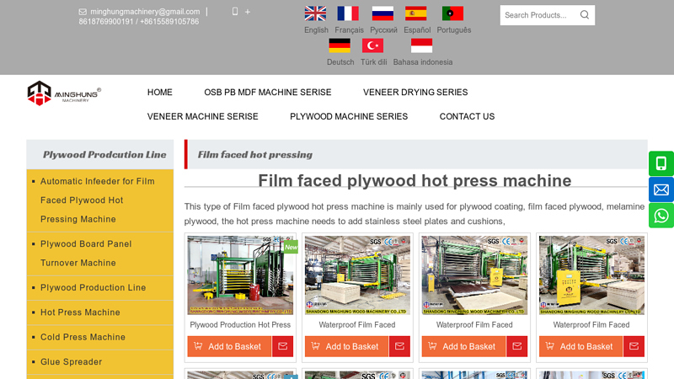
Task: Click the Deutsch language label
Action: click(x=340, y=61)
